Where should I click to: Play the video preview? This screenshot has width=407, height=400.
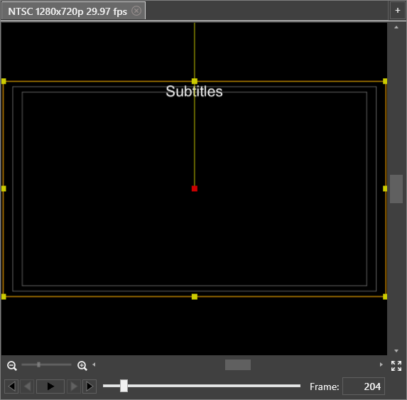(x=50, y=387)
